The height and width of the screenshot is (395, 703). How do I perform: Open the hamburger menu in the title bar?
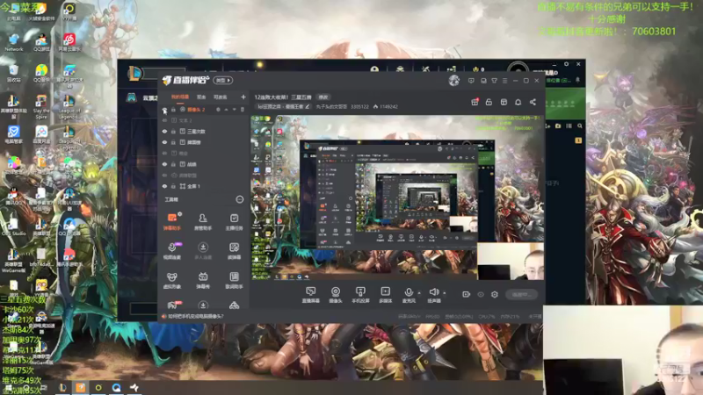(x=504, y=81)
